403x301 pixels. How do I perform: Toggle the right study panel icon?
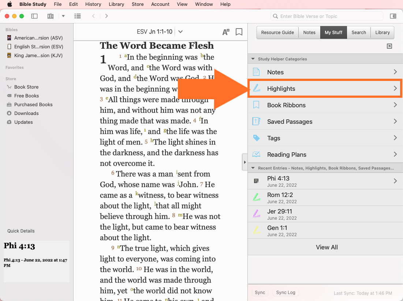(x=393, y=16)
